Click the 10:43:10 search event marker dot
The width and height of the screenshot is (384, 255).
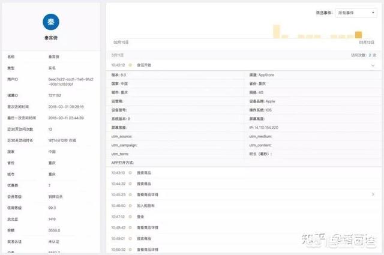[x=130, y=173]
